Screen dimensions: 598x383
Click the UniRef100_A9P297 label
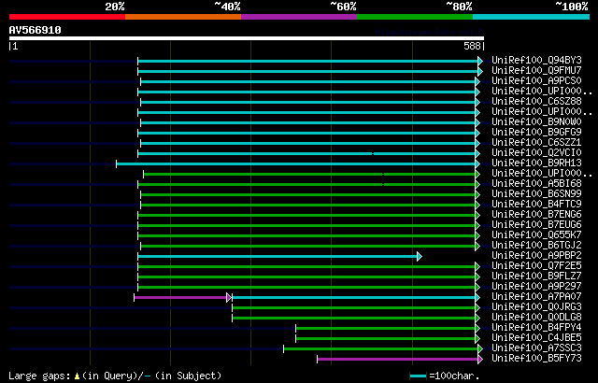[536, 287]
